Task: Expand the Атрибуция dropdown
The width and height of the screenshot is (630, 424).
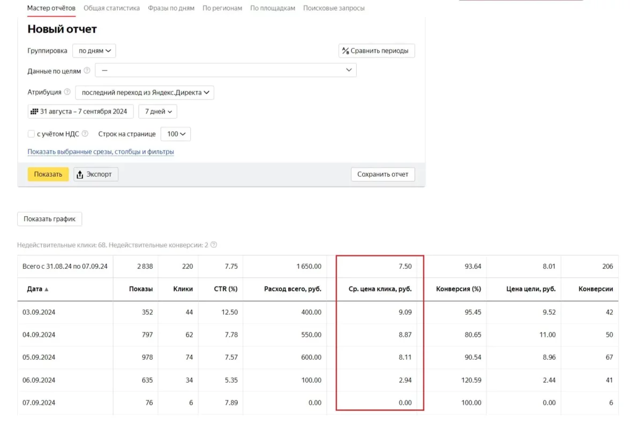Action: click(x=144, y=93)
